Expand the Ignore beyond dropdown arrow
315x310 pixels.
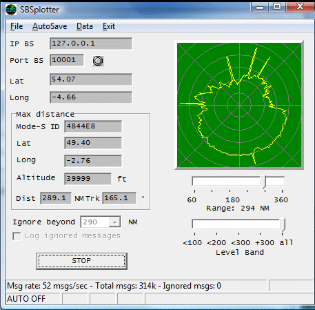(114, 222)
